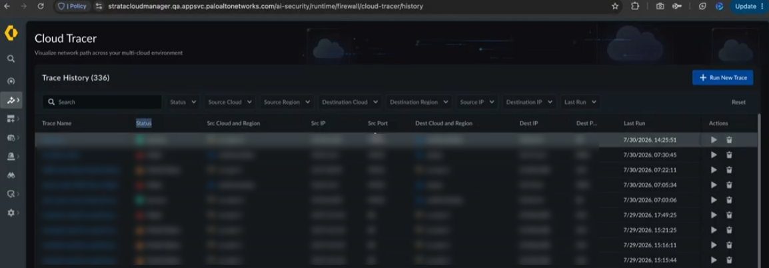Image resolution: width=769 pixels, height=268 pixels.
Task: Click the browser forward arrow
Action: pos(24,7)
